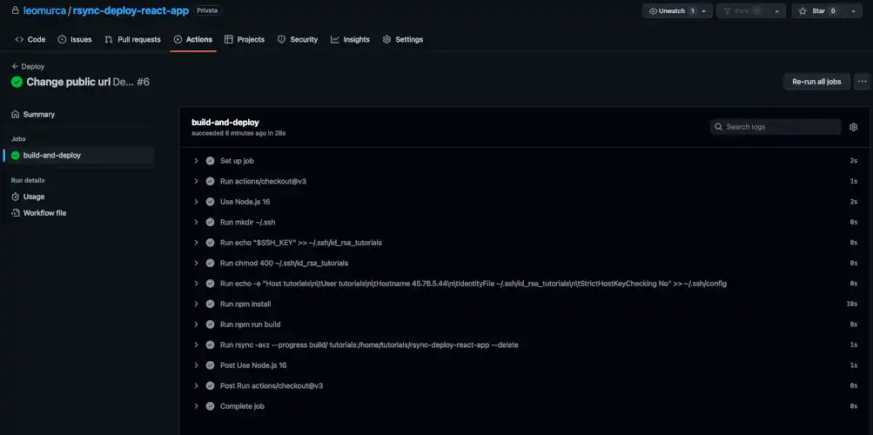
Task: Click the 8s duration of npm run build
Action: (x=854, y=325)
